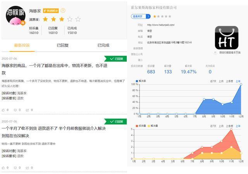Select the second satisfaction star
The image size is (248, 174).
[x=53, y=19]
